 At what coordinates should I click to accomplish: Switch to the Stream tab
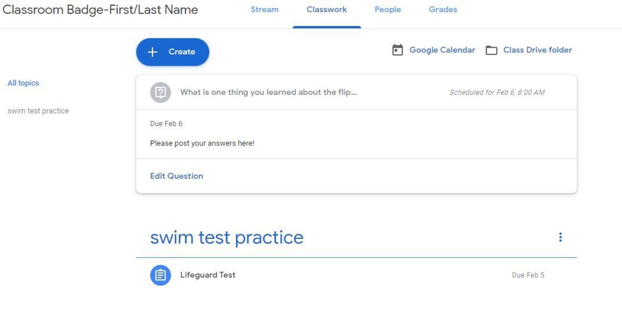tap(265, 10)
